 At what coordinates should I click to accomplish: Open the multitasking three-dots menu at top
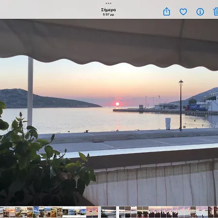(x=109, y=3)
